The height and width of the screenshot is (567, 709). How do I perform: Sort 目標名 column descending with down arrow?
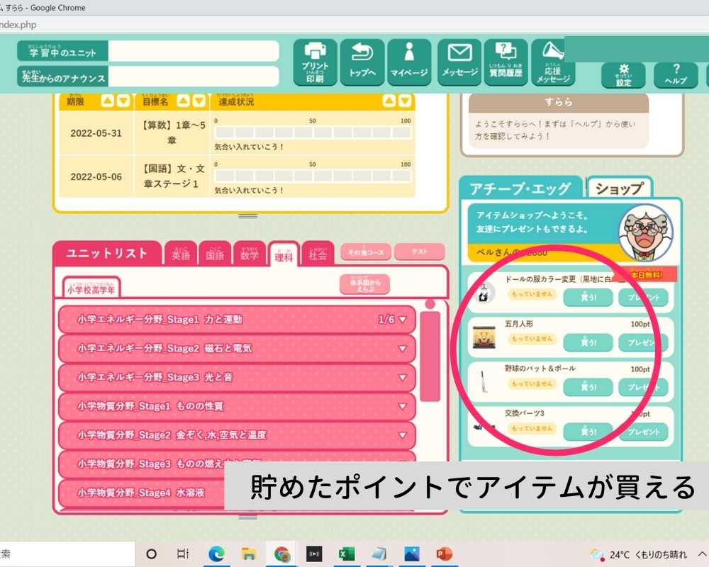pos(199,101)
